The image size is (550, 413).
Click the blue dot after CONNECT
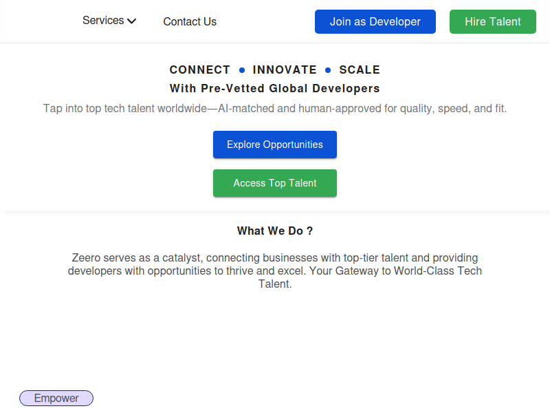coord(242,70)
